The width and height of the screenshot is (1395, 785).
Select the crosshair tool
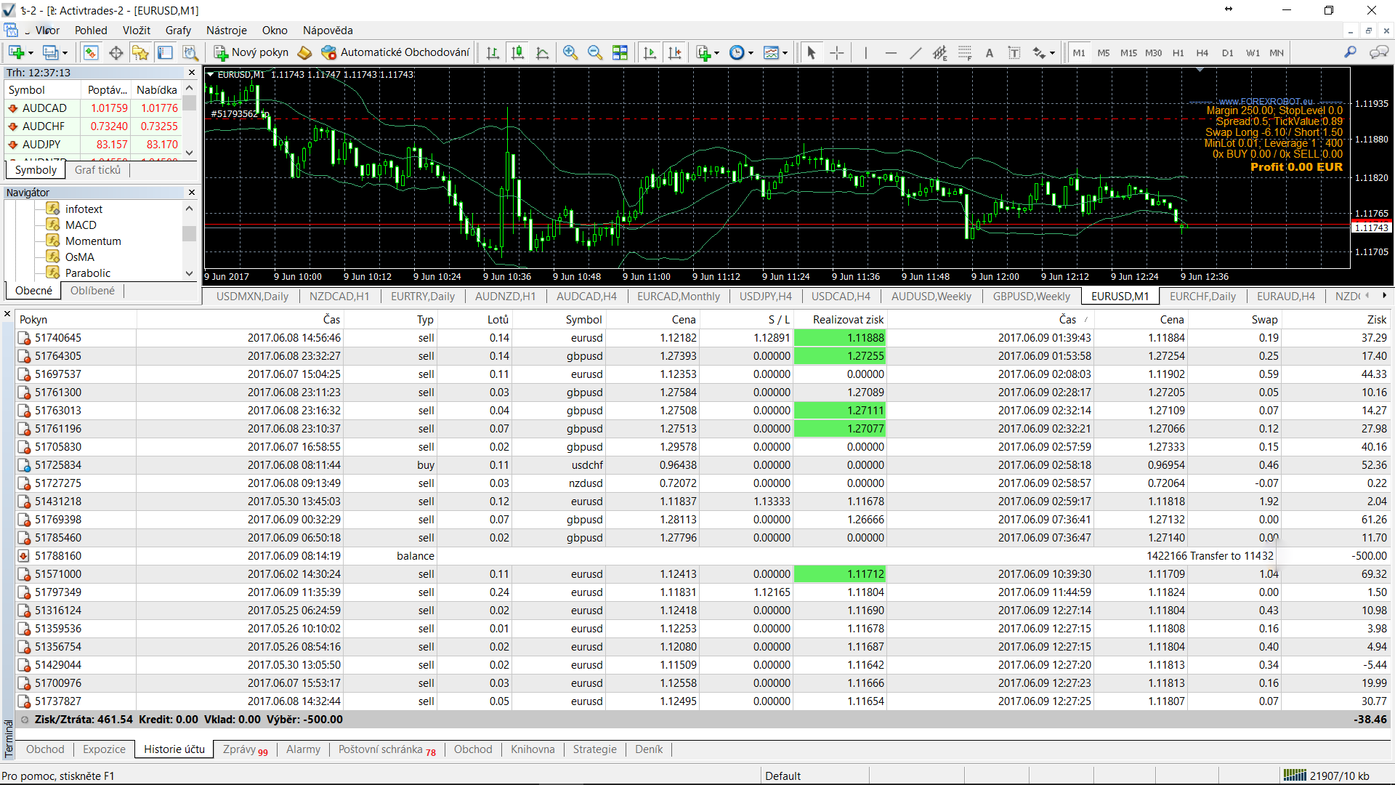point(836,52)
